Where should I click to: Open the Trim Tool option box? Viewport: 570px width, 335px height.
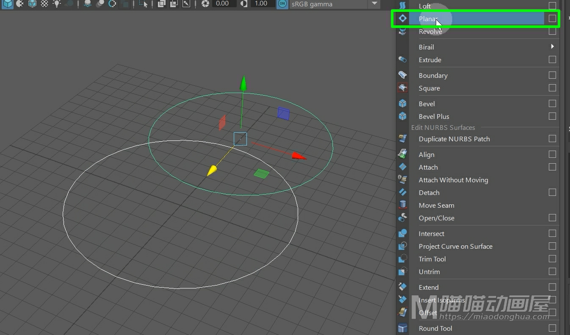552,258
